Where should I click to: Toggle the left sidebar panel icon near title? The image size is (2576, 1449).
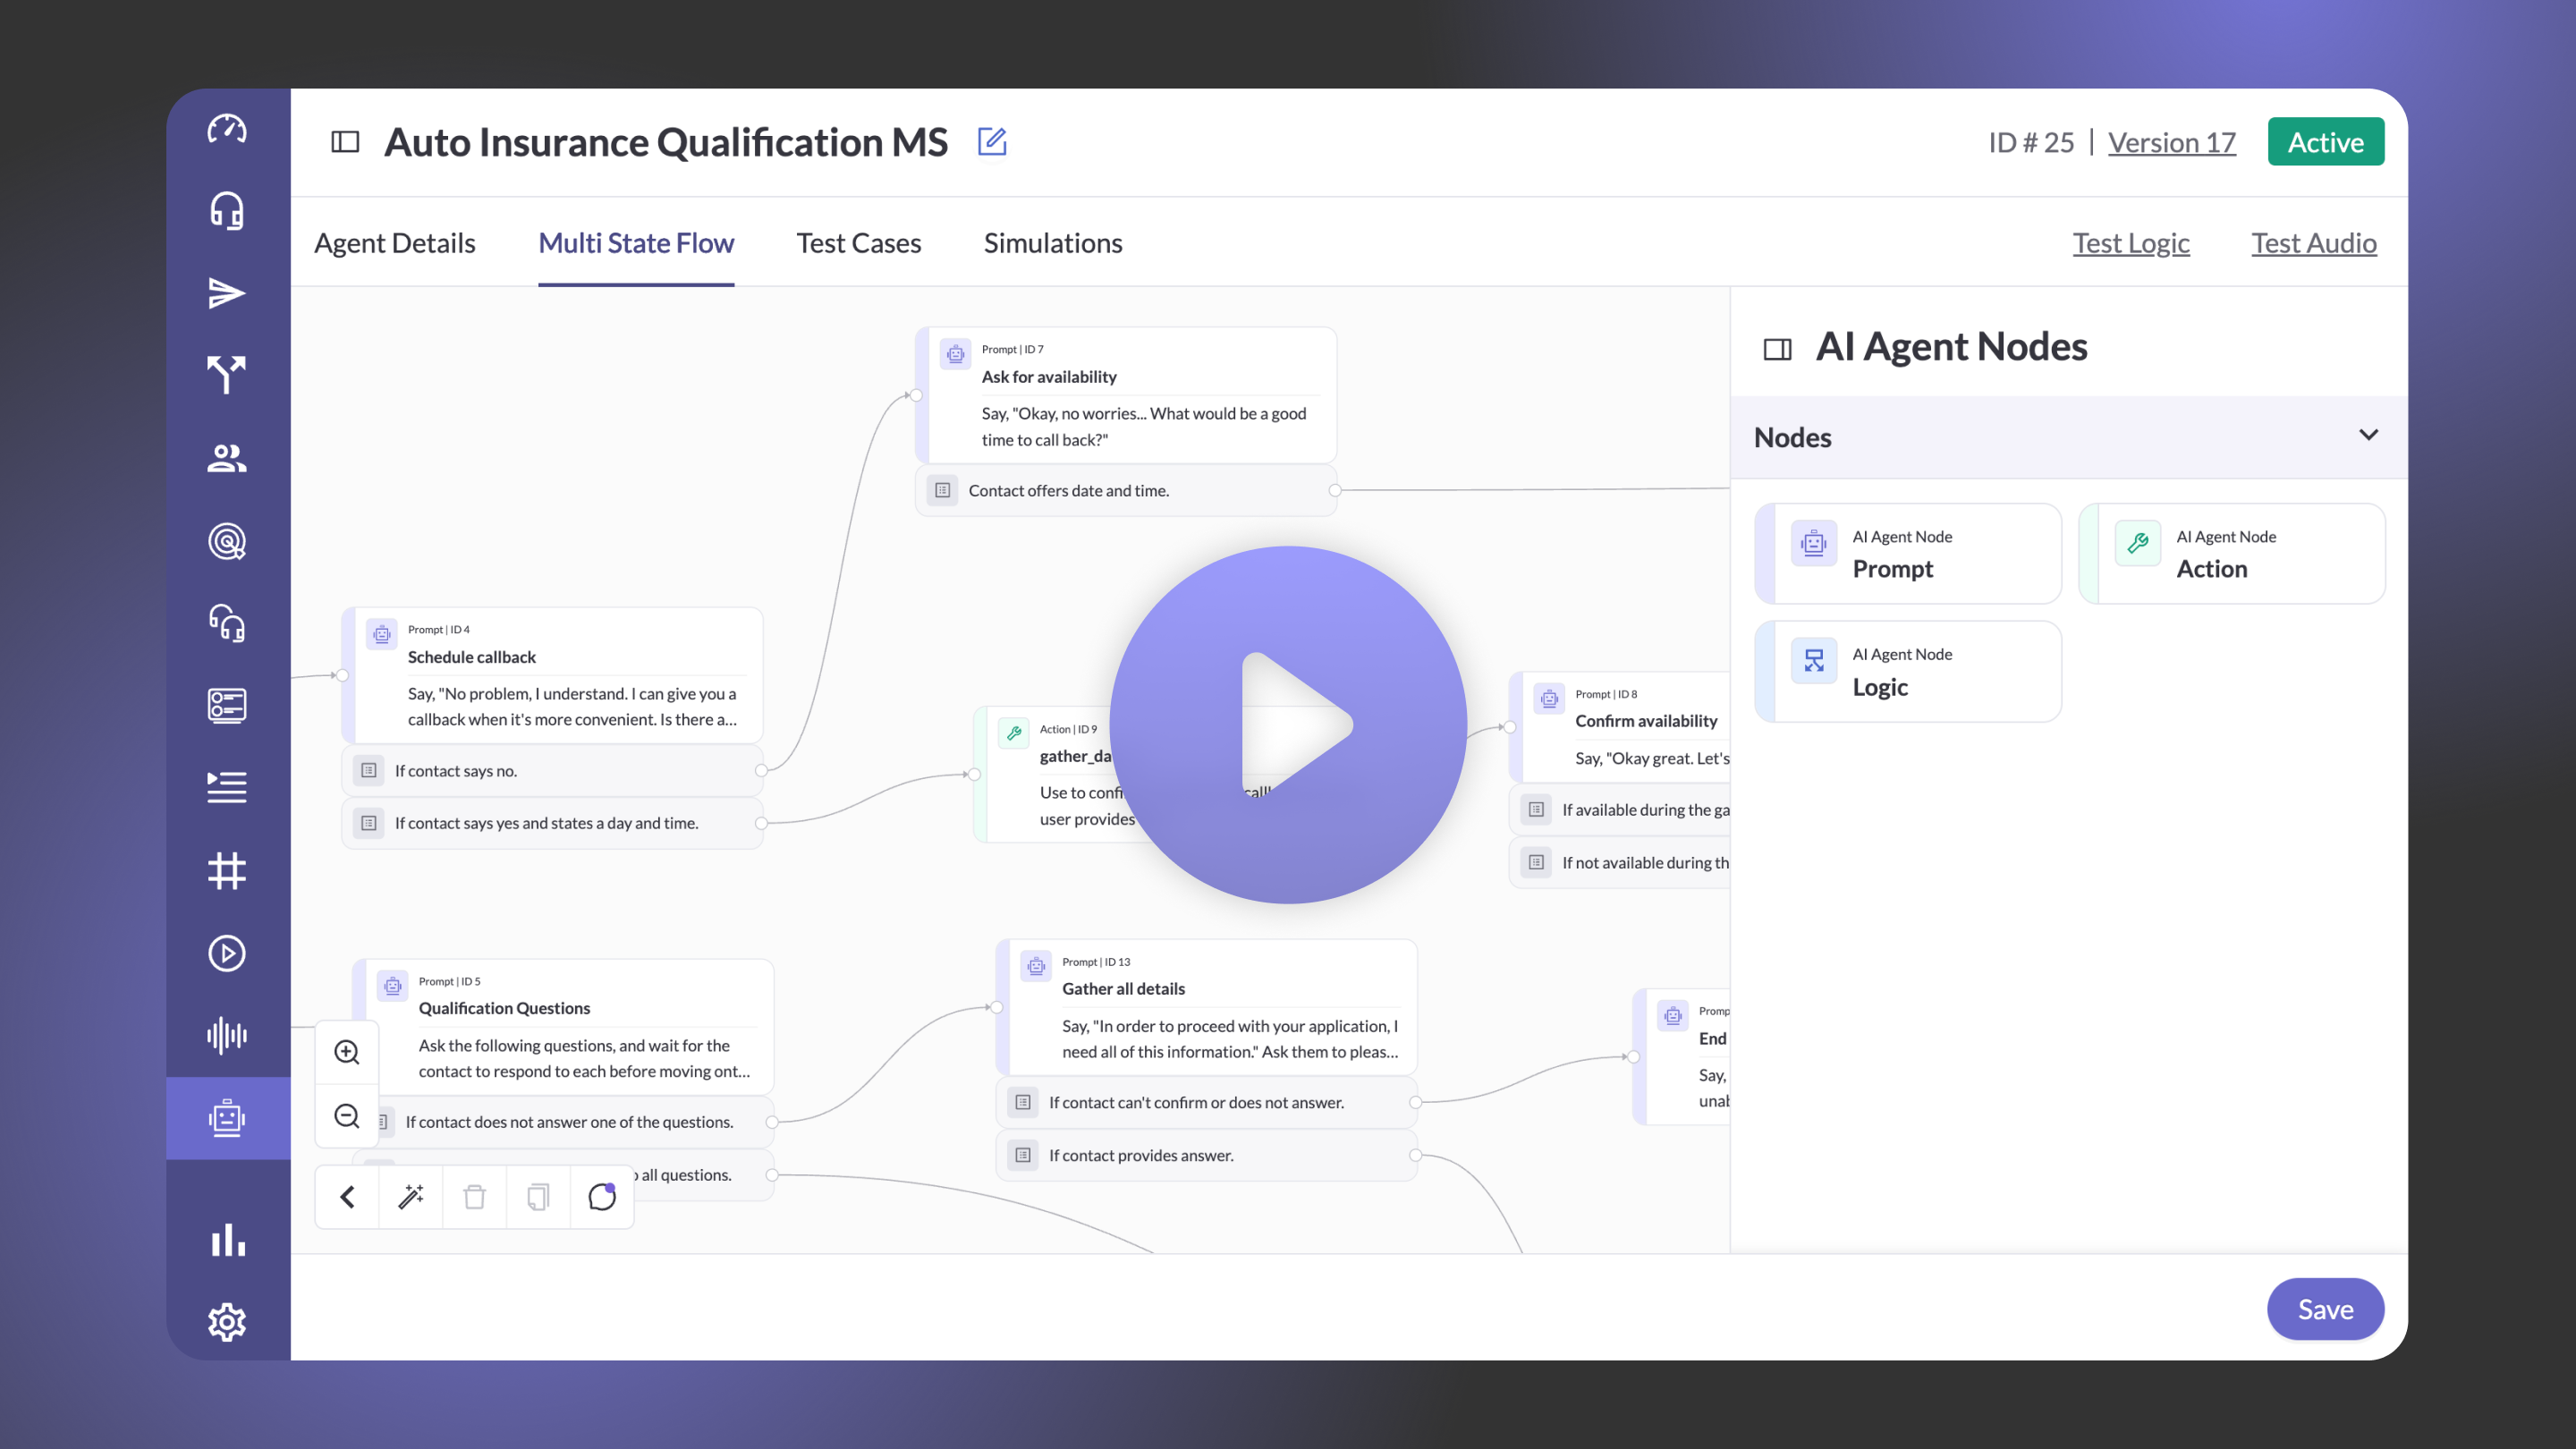point(345,142)
